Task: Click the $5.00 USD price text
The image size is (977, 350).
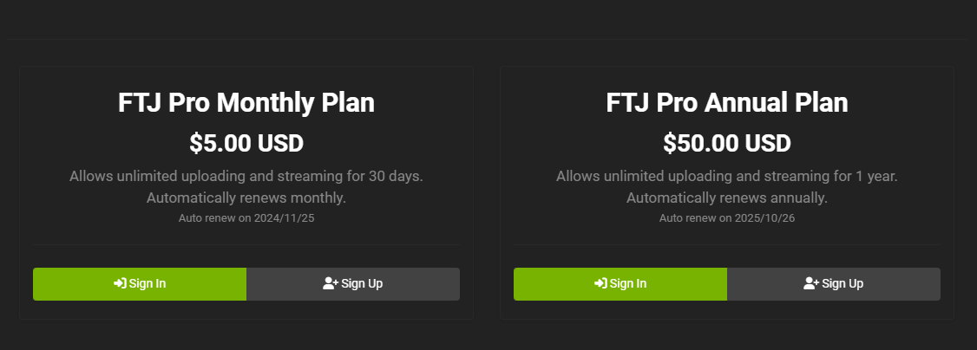Action: point(246,144)
